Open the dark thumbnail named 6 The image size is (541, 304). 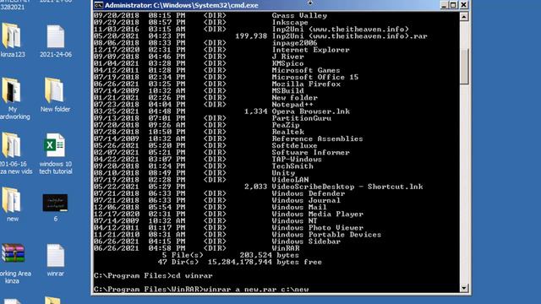pos(55,207)
